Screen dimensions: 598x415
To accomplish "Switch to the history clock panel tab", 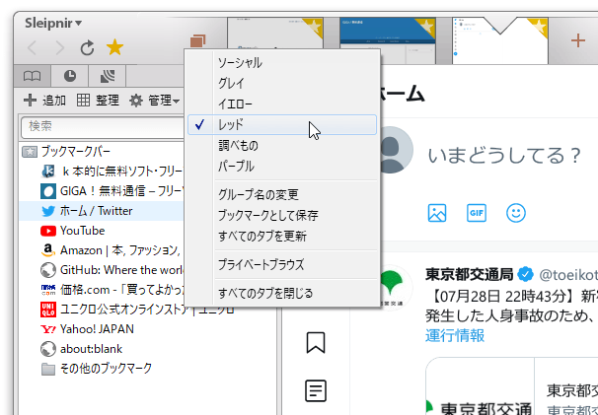I will (69, 76).
